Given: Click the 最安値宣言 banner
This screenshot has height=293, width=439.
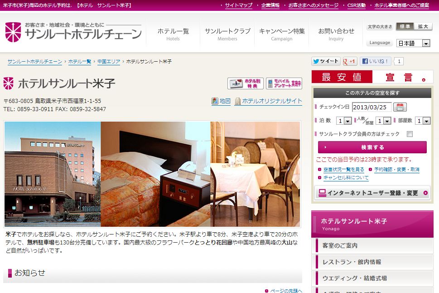Looking at the screenshot, I should pos(372,77).
